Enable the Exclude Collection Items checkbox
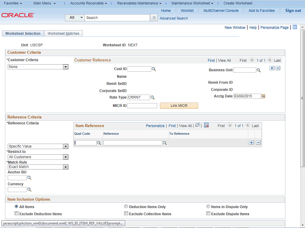 pyautogui.click(x=126, y=214)
